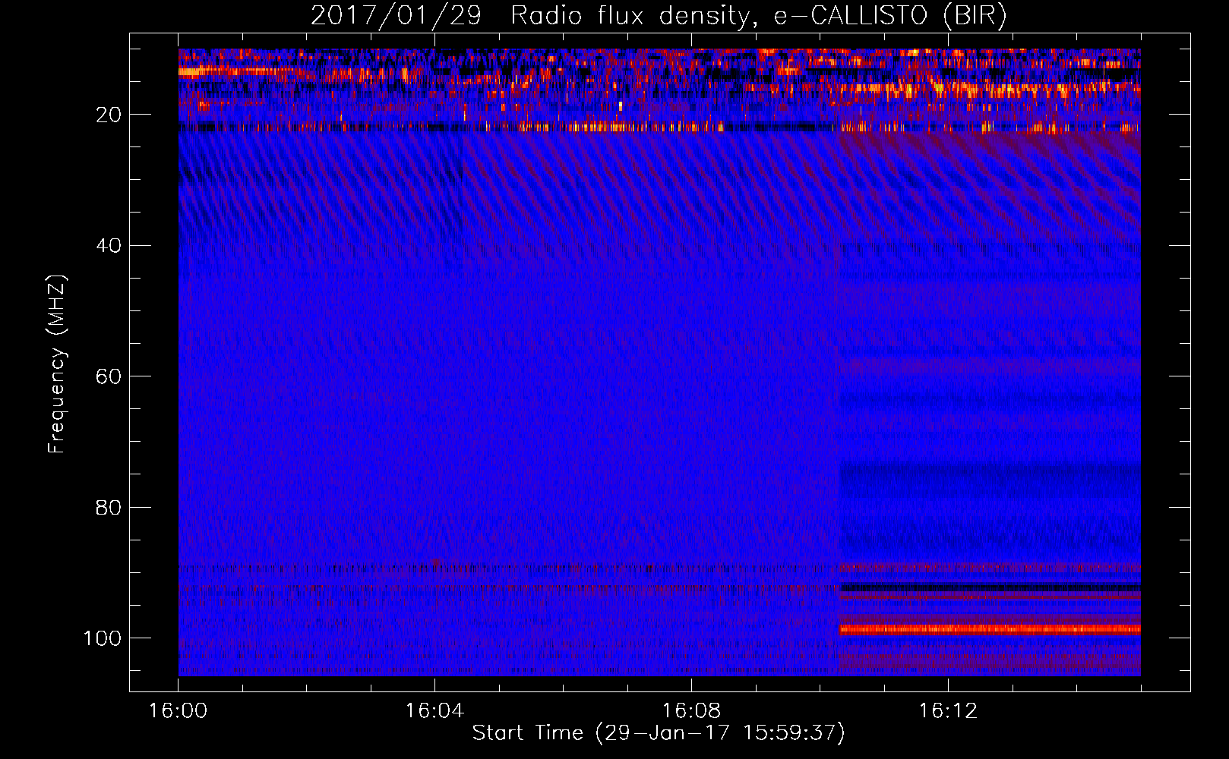This screenshot has width=1229, height=759.
Task: Click the '80' frequency tick label
Action: pyautogui.click(x=109, y=507)
